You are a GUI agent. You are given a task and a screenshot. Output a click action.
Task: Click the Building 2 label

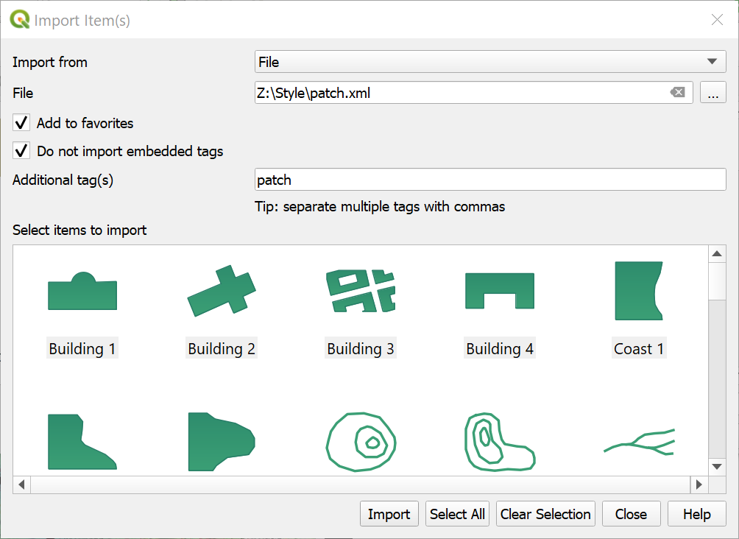[x=222, y=348]
